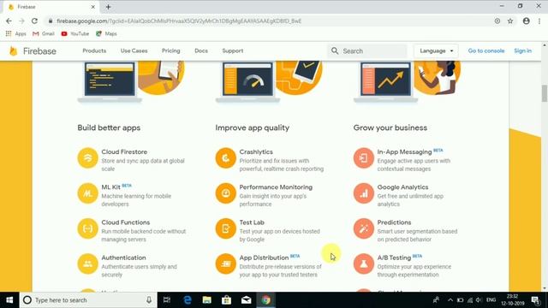This screenshot has height=308, width=548.
Task: Open the Authentication title link
Action: (x=123, y=258)
